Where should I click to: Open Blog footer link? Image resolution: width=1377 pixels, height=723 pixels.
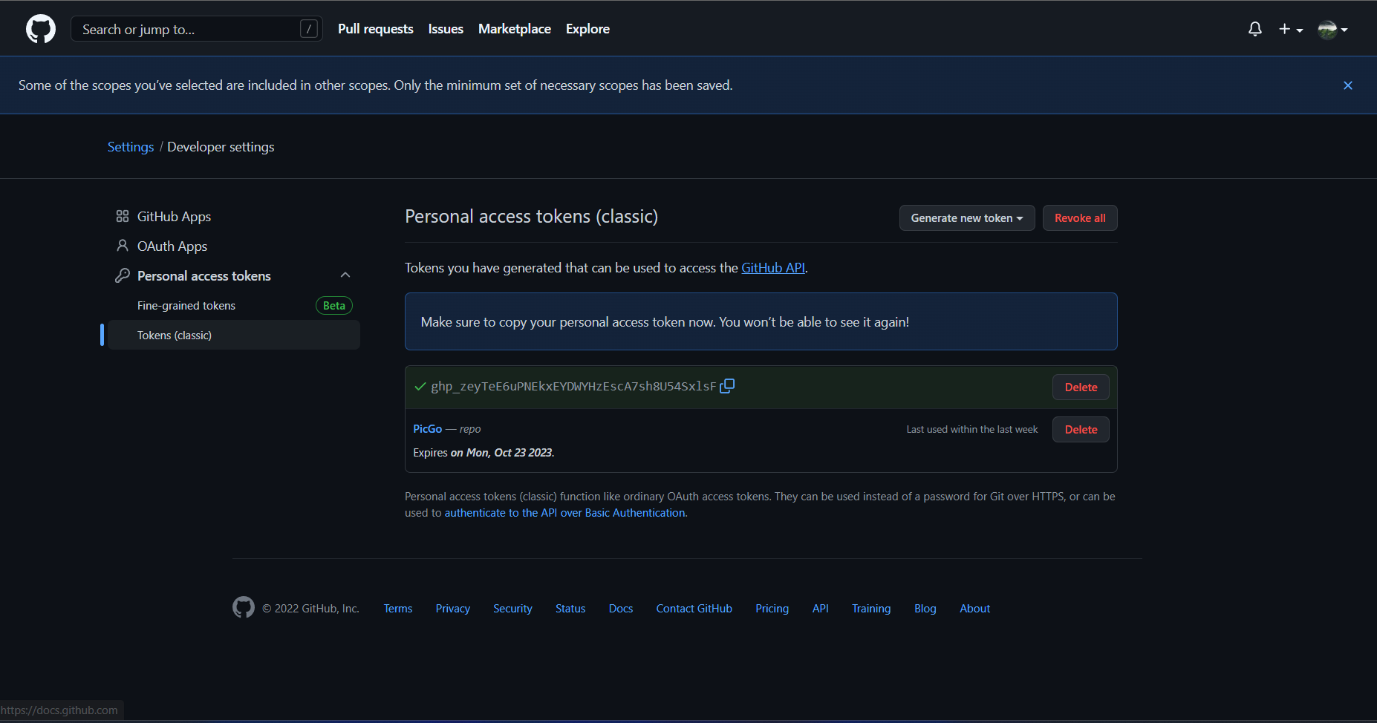(925, 609)
